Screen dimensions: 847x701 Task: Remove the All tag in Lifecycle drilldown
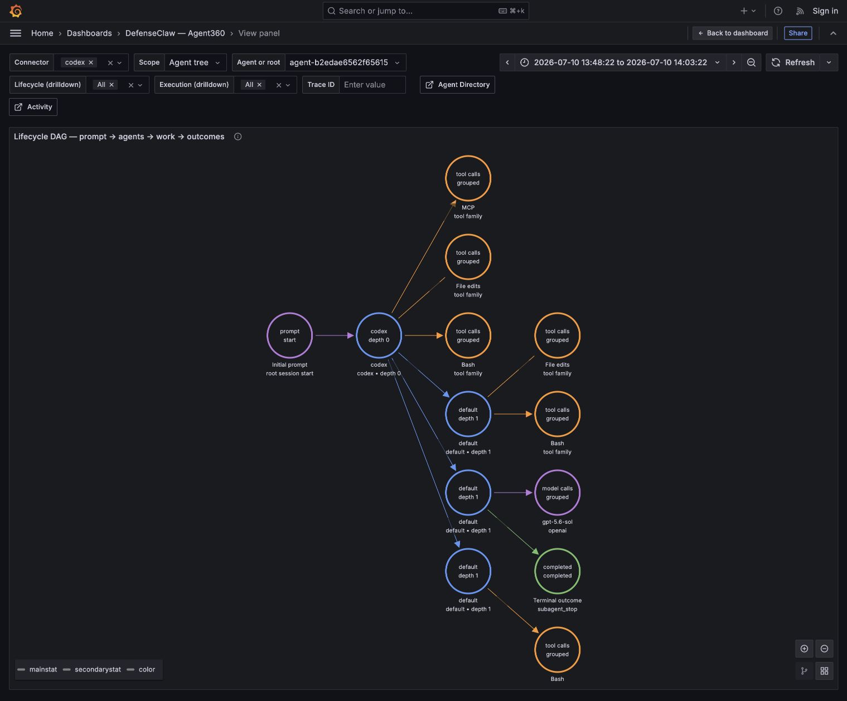[112, 85]
